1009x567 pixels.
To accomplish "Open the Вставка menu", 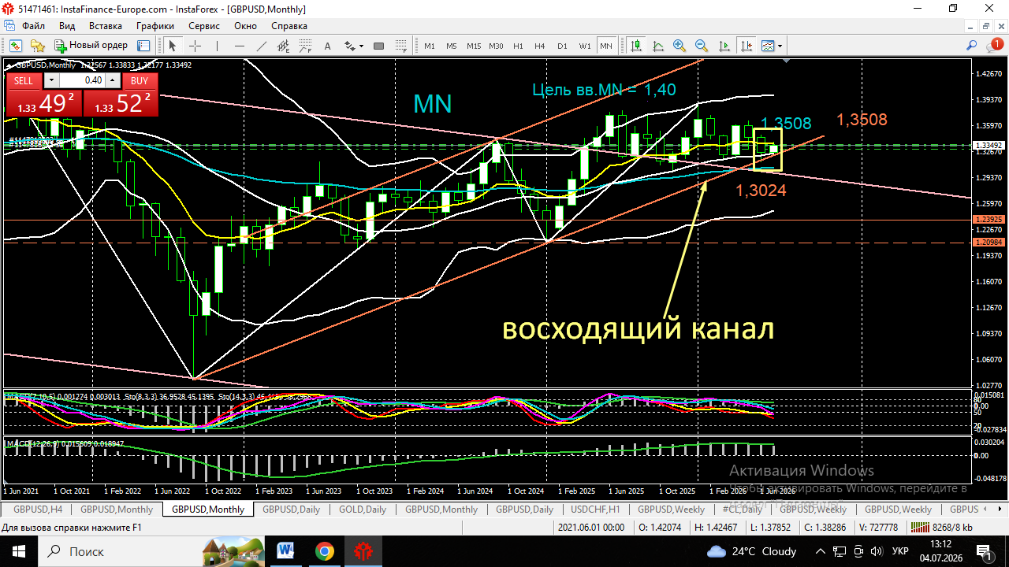I will [x=106, y=26].
